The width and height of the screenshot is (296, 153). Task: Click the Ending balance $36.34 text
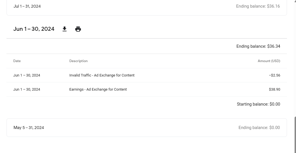pyautogui.click(x=258, y=46)
